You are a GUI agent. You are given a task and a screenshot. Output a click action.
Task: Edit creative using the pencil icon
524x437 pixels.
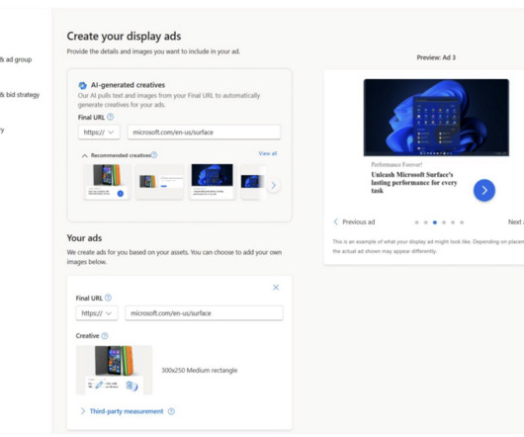tap(99, 386)
